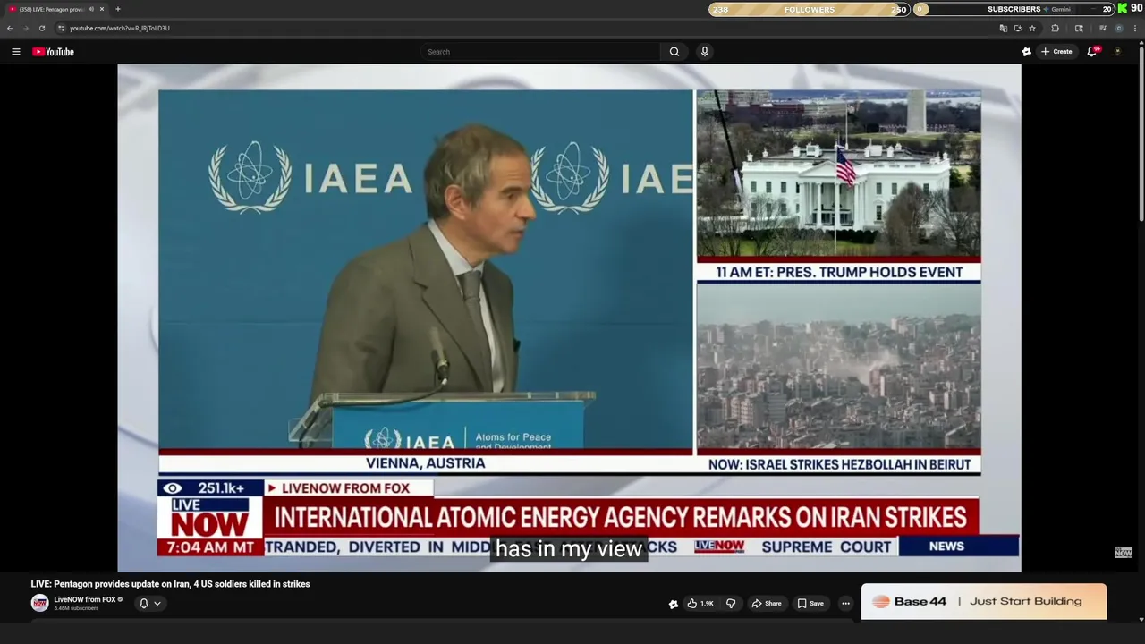Open the LiveNOW from FOX channel link
The height and width of the screenshot is (644, 1145).
click(x=85, y=599)
